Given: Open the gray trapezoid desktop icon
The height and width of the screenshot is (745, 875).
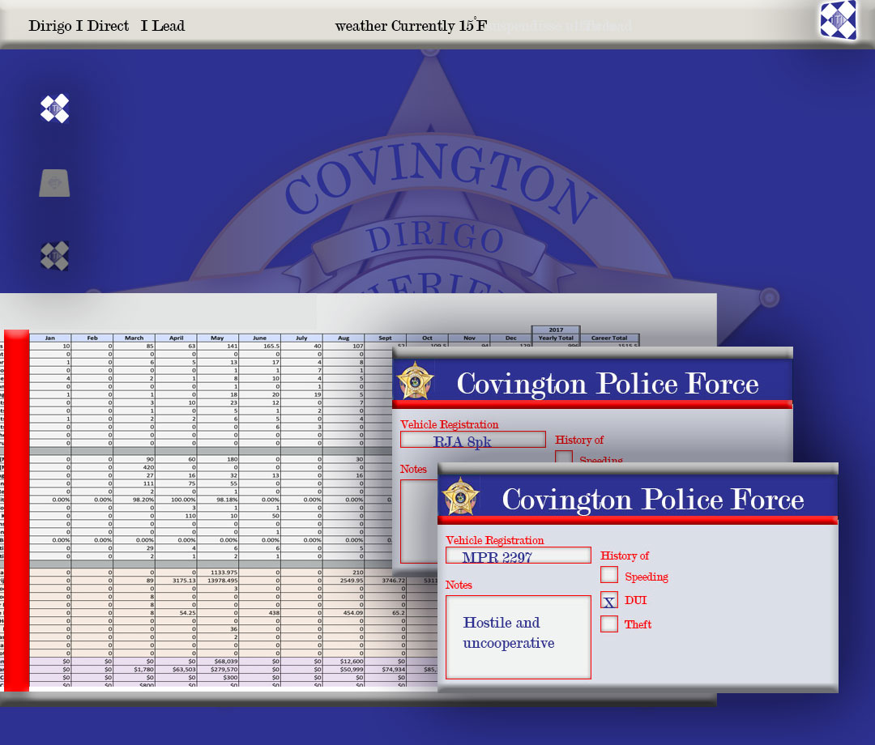Looking at the screenshot, I should click(x=54, y=183).
